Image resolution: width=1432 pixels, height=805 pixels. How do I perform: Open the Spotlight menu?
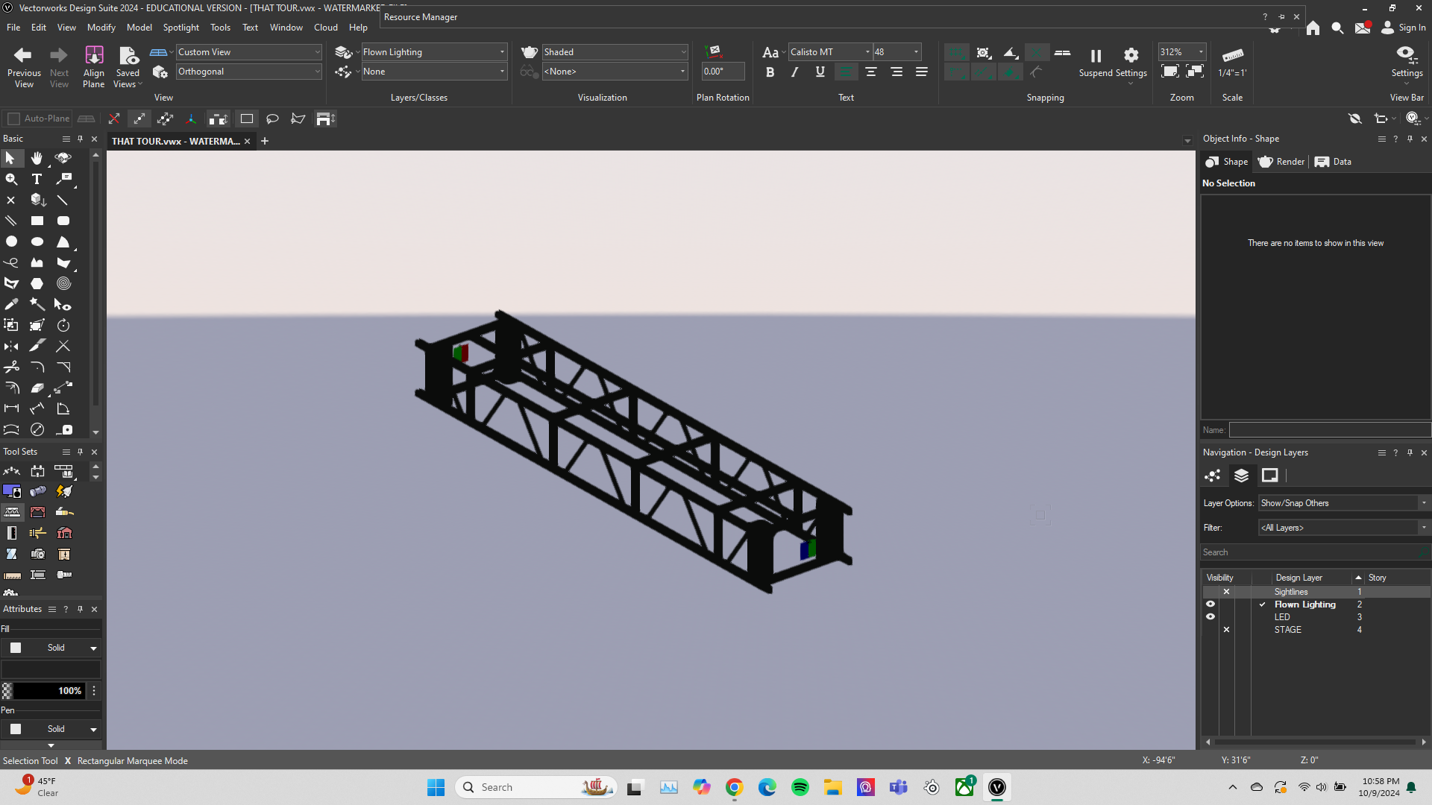(x=180, y=28)
